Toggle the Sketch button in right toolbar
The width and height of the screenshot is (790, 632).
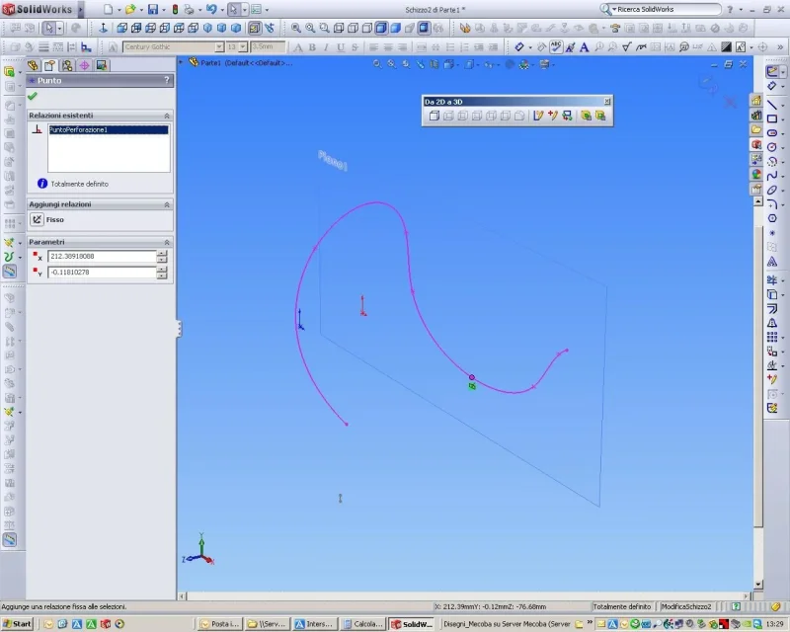coord(771,71)
